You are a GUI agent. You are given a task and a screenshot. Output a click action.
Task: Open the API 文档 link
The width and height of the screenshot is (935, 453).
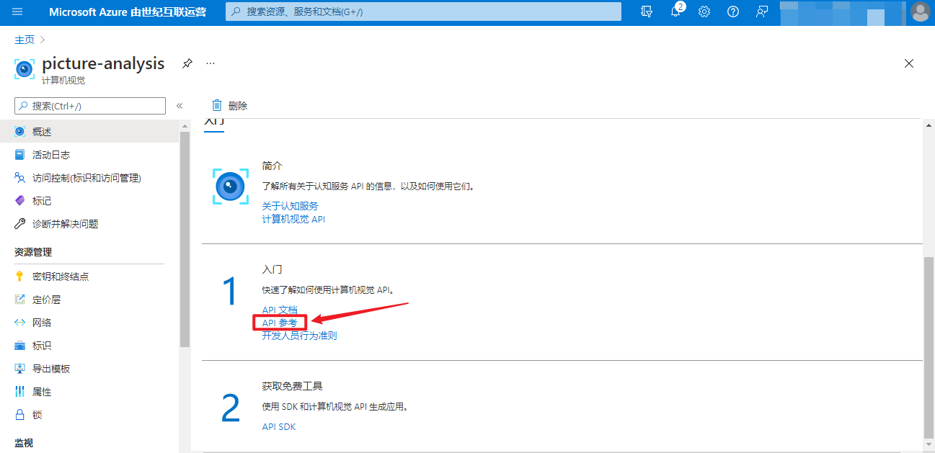[280, 310]
